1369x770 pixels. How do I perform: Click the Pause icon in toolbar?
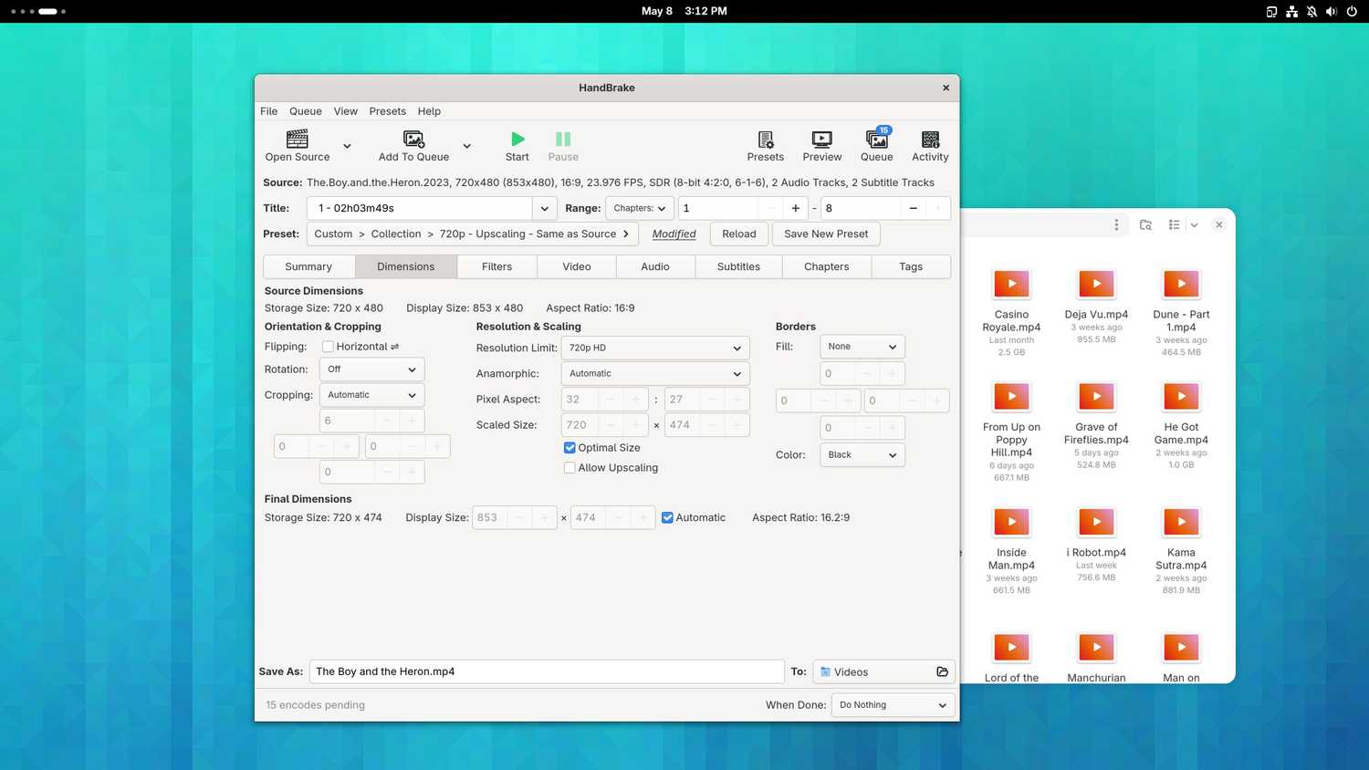click(563, 139)
